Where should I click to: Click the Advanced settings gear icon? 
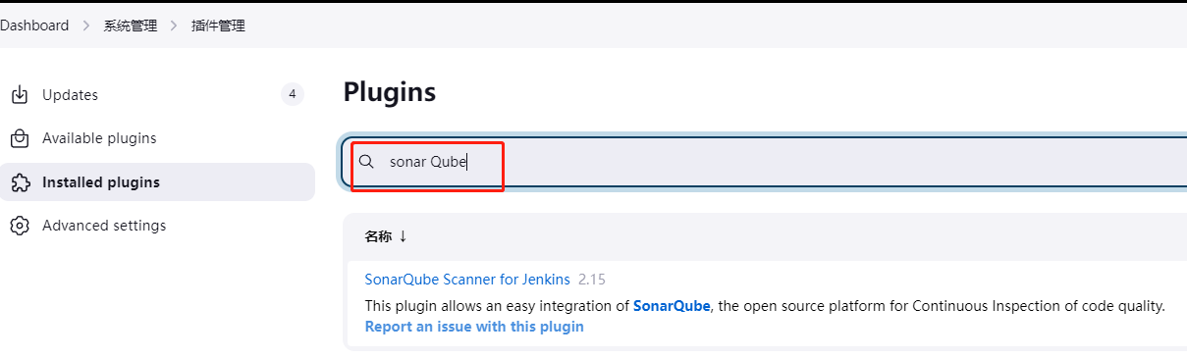[20, 226]
